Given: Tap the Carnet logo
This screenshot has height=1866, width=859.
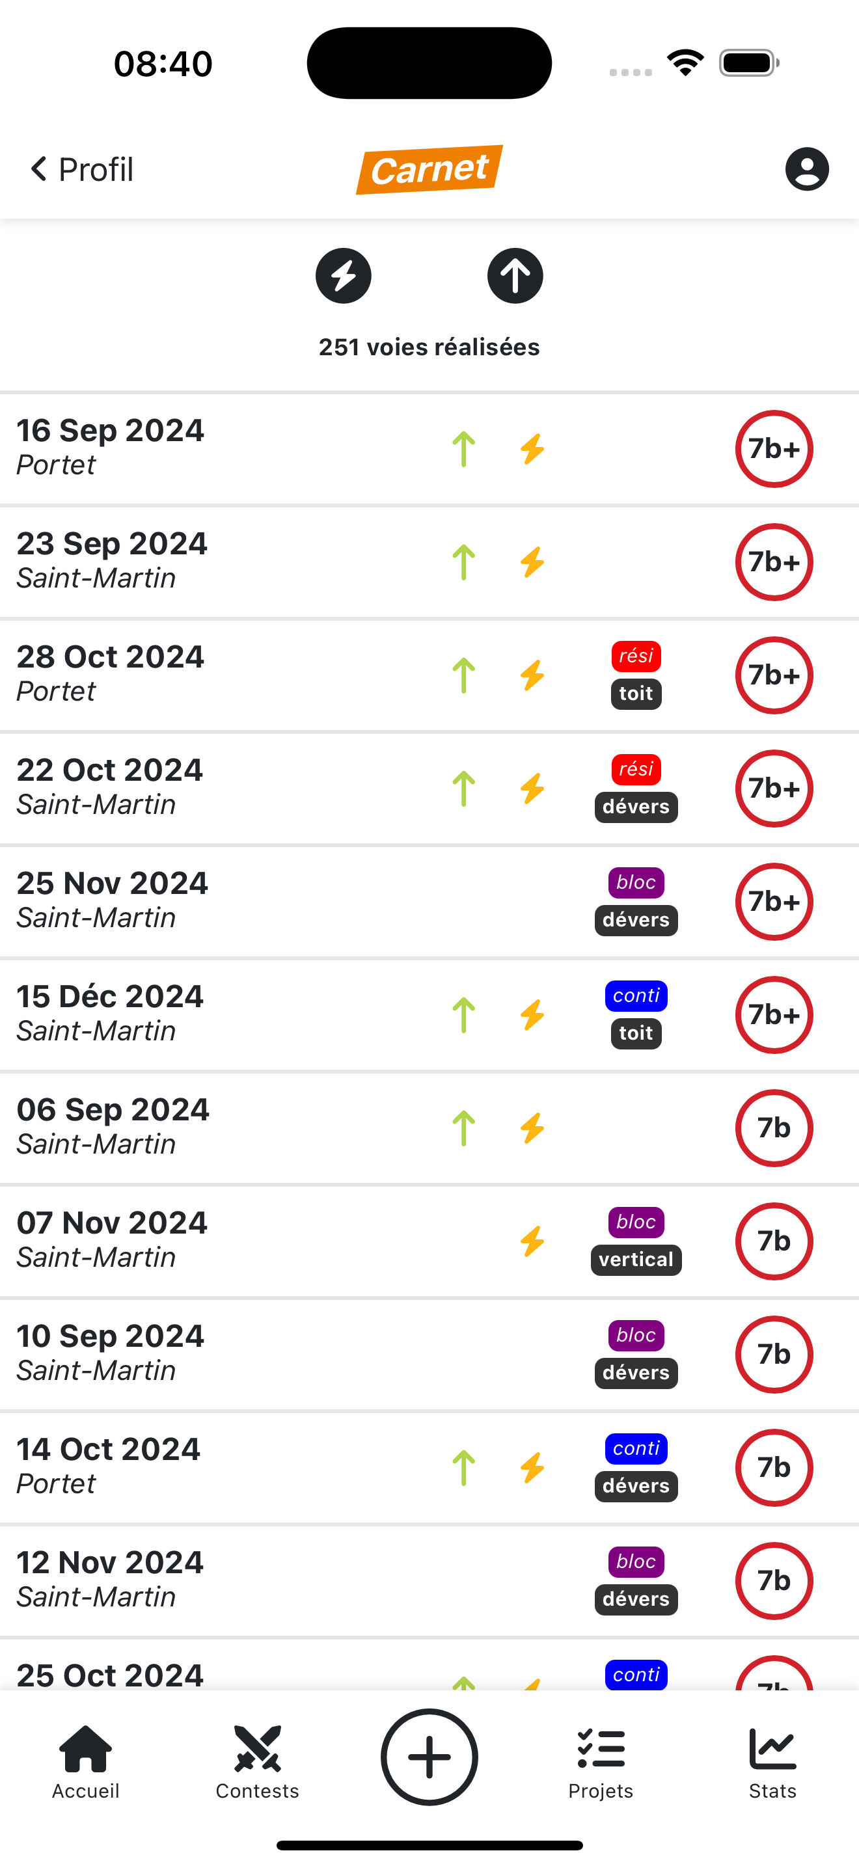Looking at the screenshot, I should [x=429, y=170].
